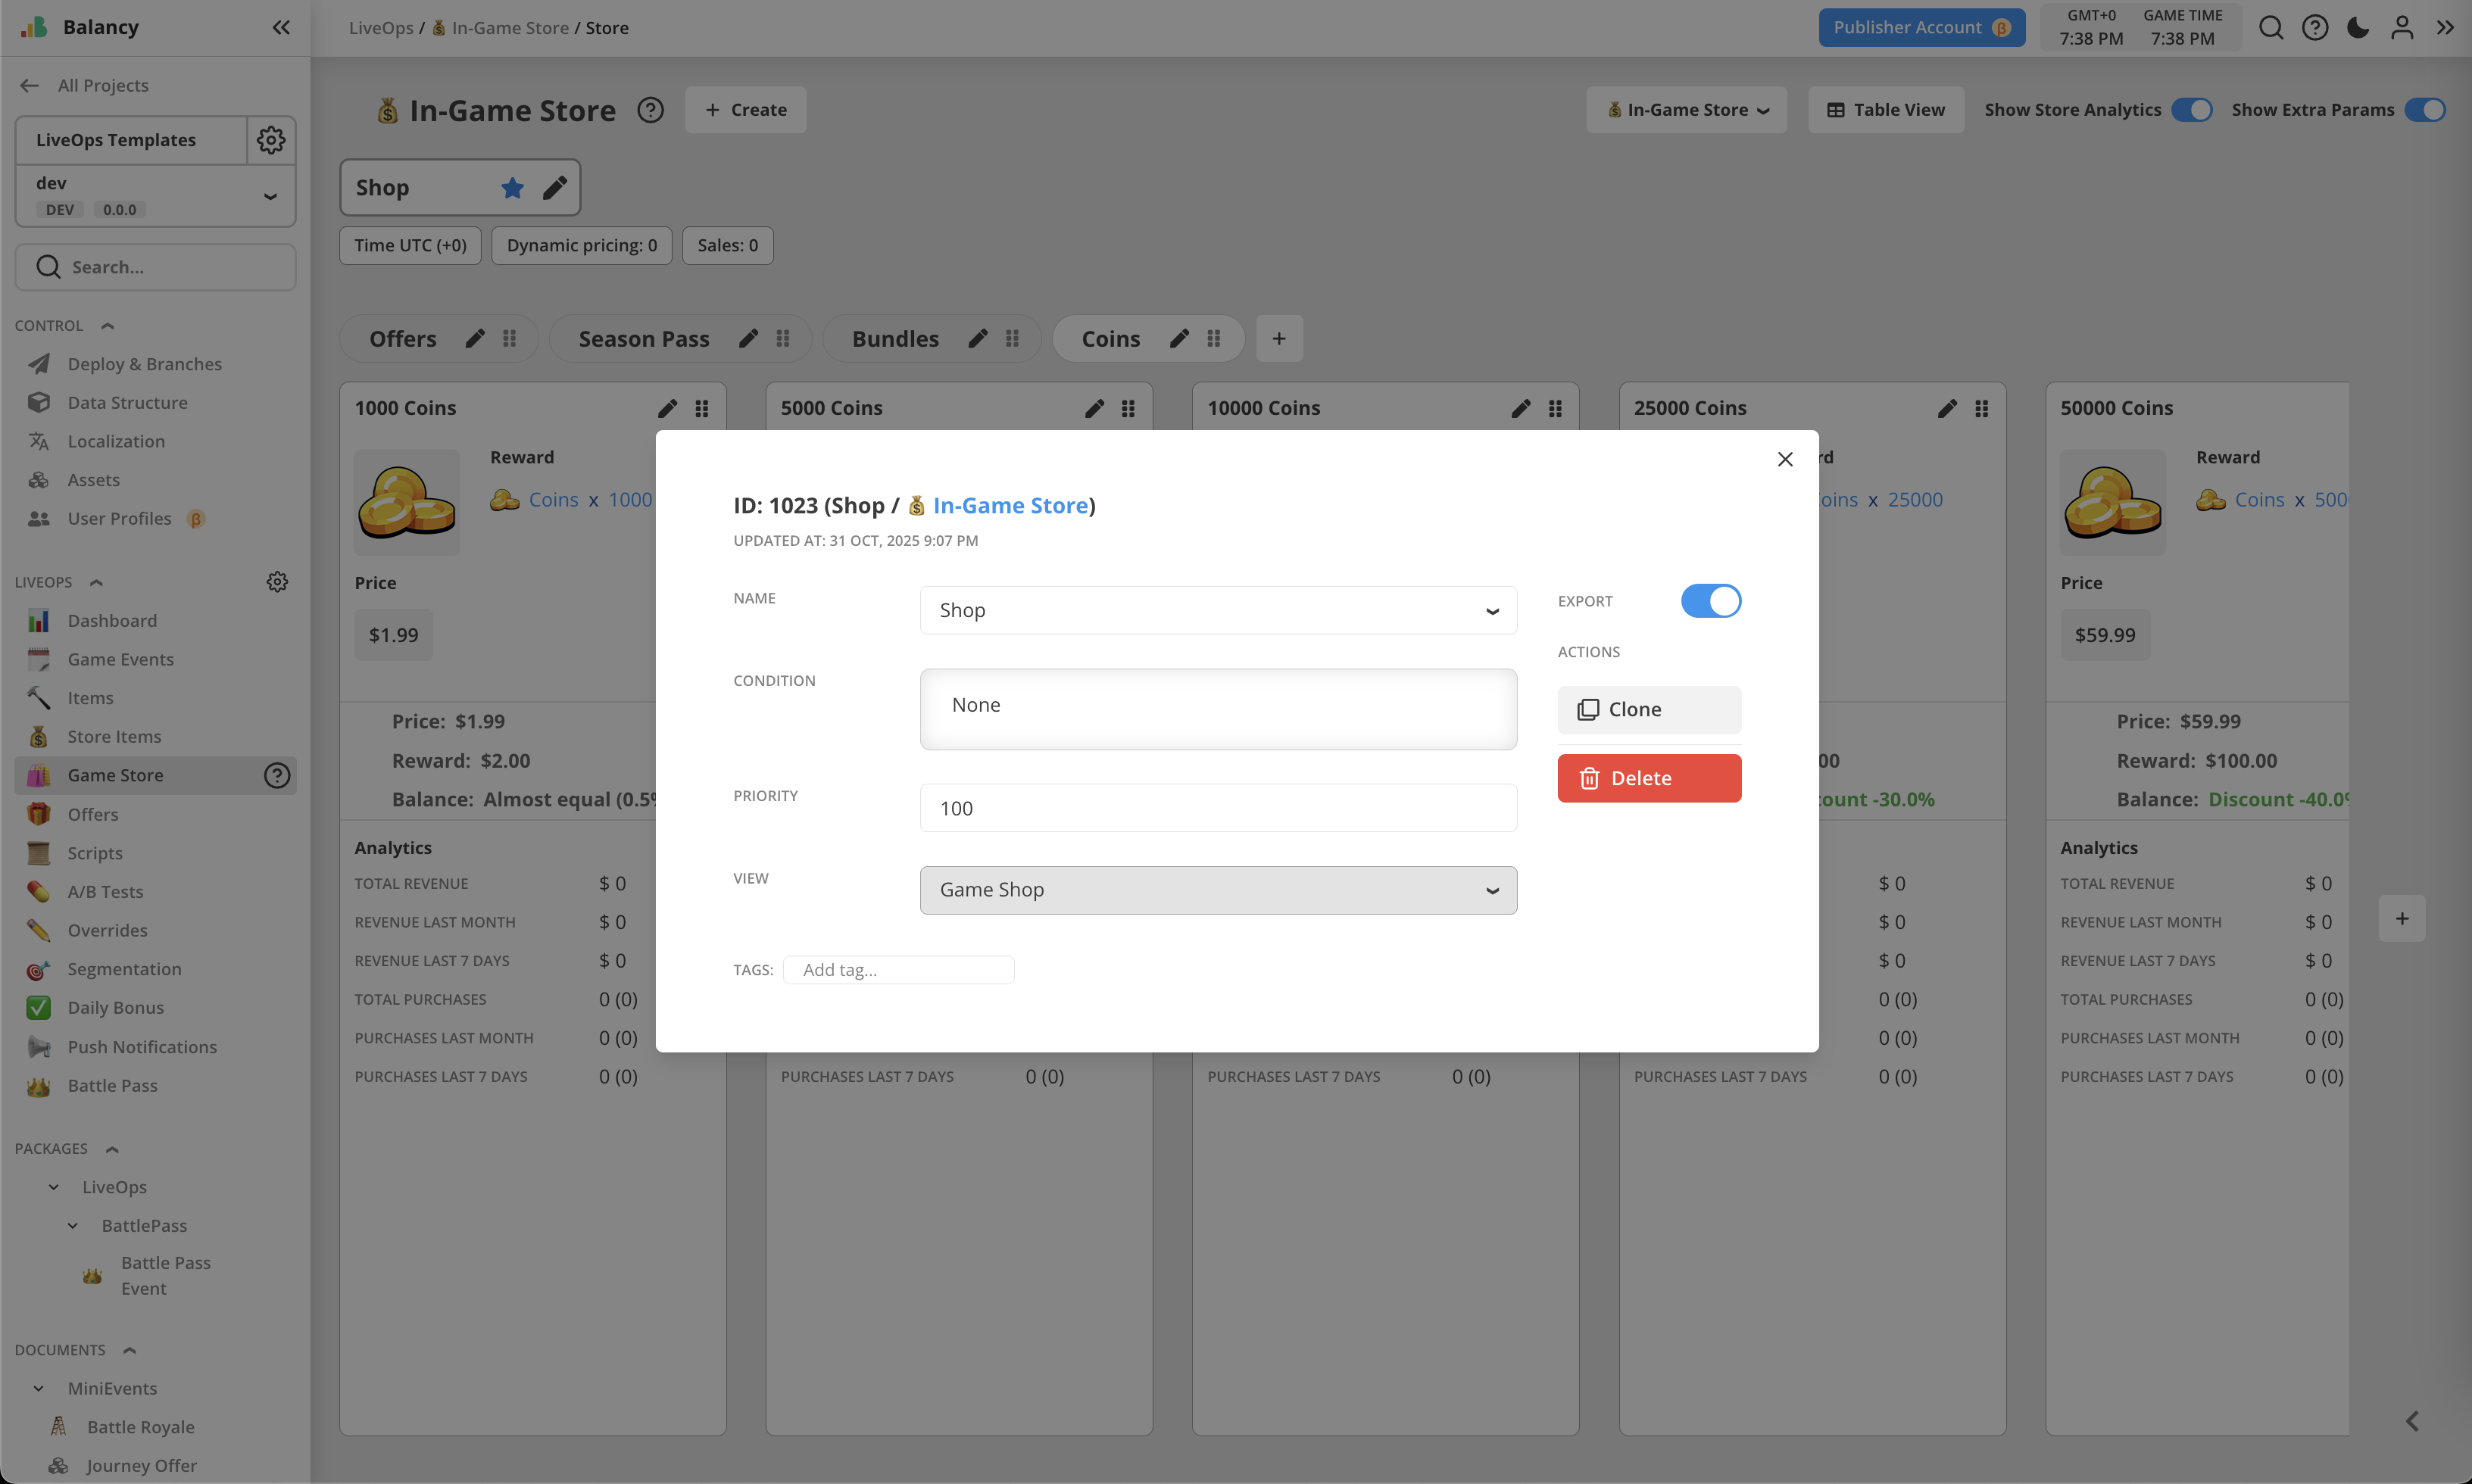This screenshot has width=2472, height=1484.
Task: Edit the 25000 Coins card pencil icon
Action: click(x=1947, y=408)
